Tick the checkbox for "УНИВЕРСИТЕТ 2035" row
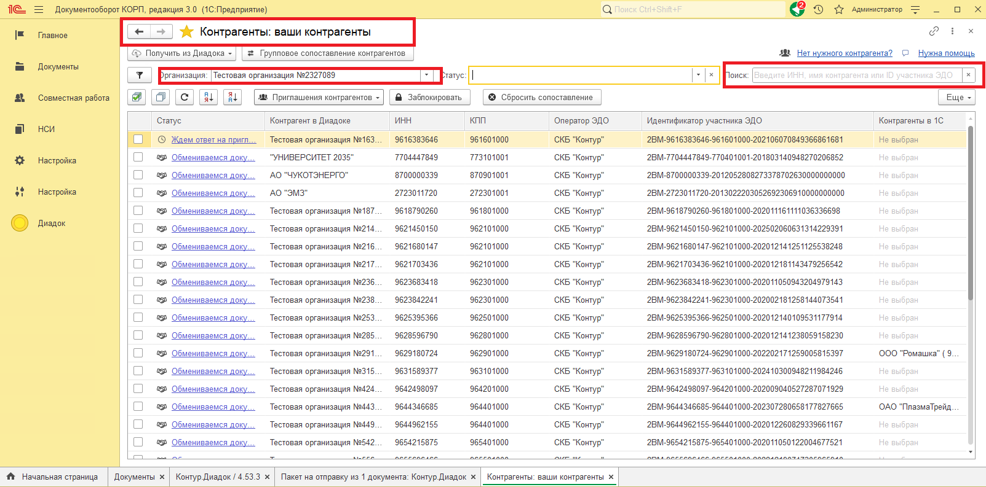Viewport: 986px width, 487px height. 138,157
